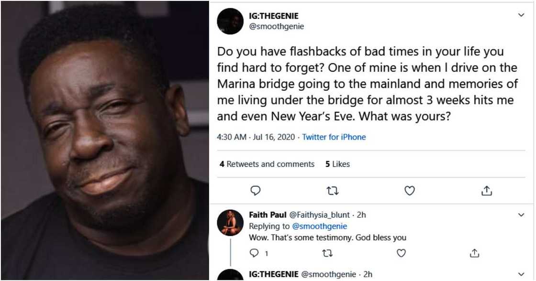536x281 pixels.
Task: Reply to the main smoothgenie tweet
Action: pyautogui.click(x=256, y=191)
